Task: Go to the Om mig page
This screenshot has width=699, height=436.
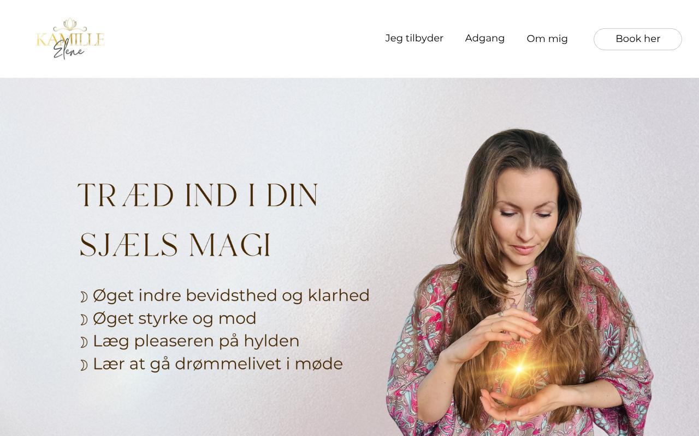Action: pos(547,39)
